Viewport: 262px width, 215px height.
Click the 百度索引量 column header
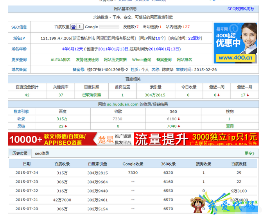(98, 164)
